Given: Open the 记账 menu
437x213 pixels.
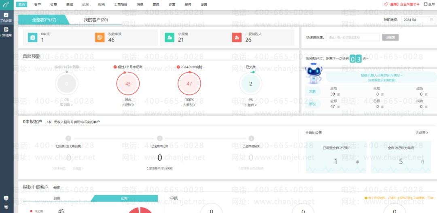Looking at the screenshot, I should pos(85,4).
